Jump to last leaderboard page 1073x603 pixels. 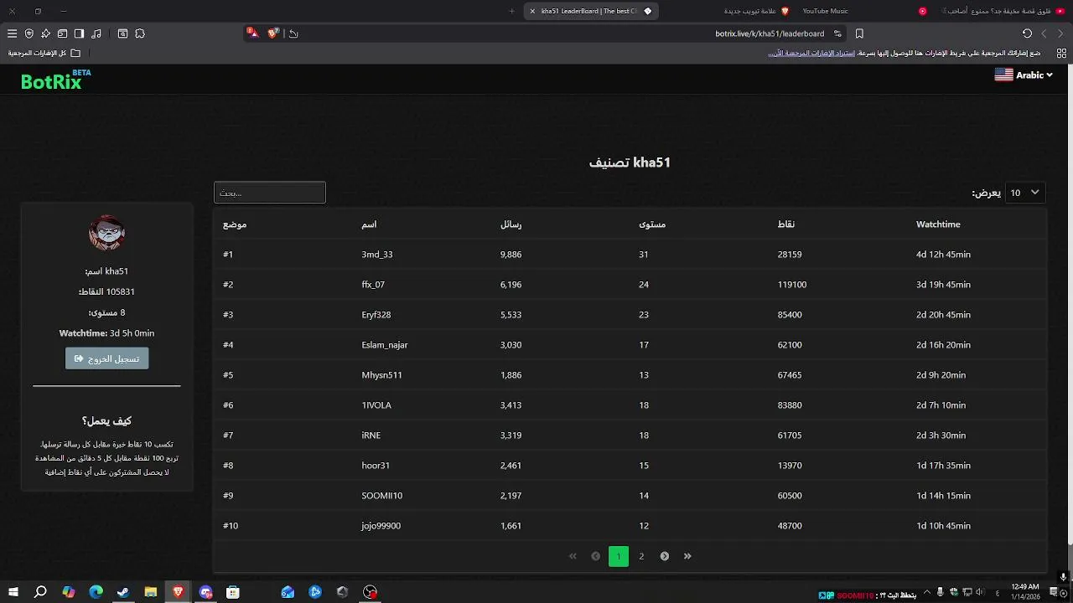point(687,556)
